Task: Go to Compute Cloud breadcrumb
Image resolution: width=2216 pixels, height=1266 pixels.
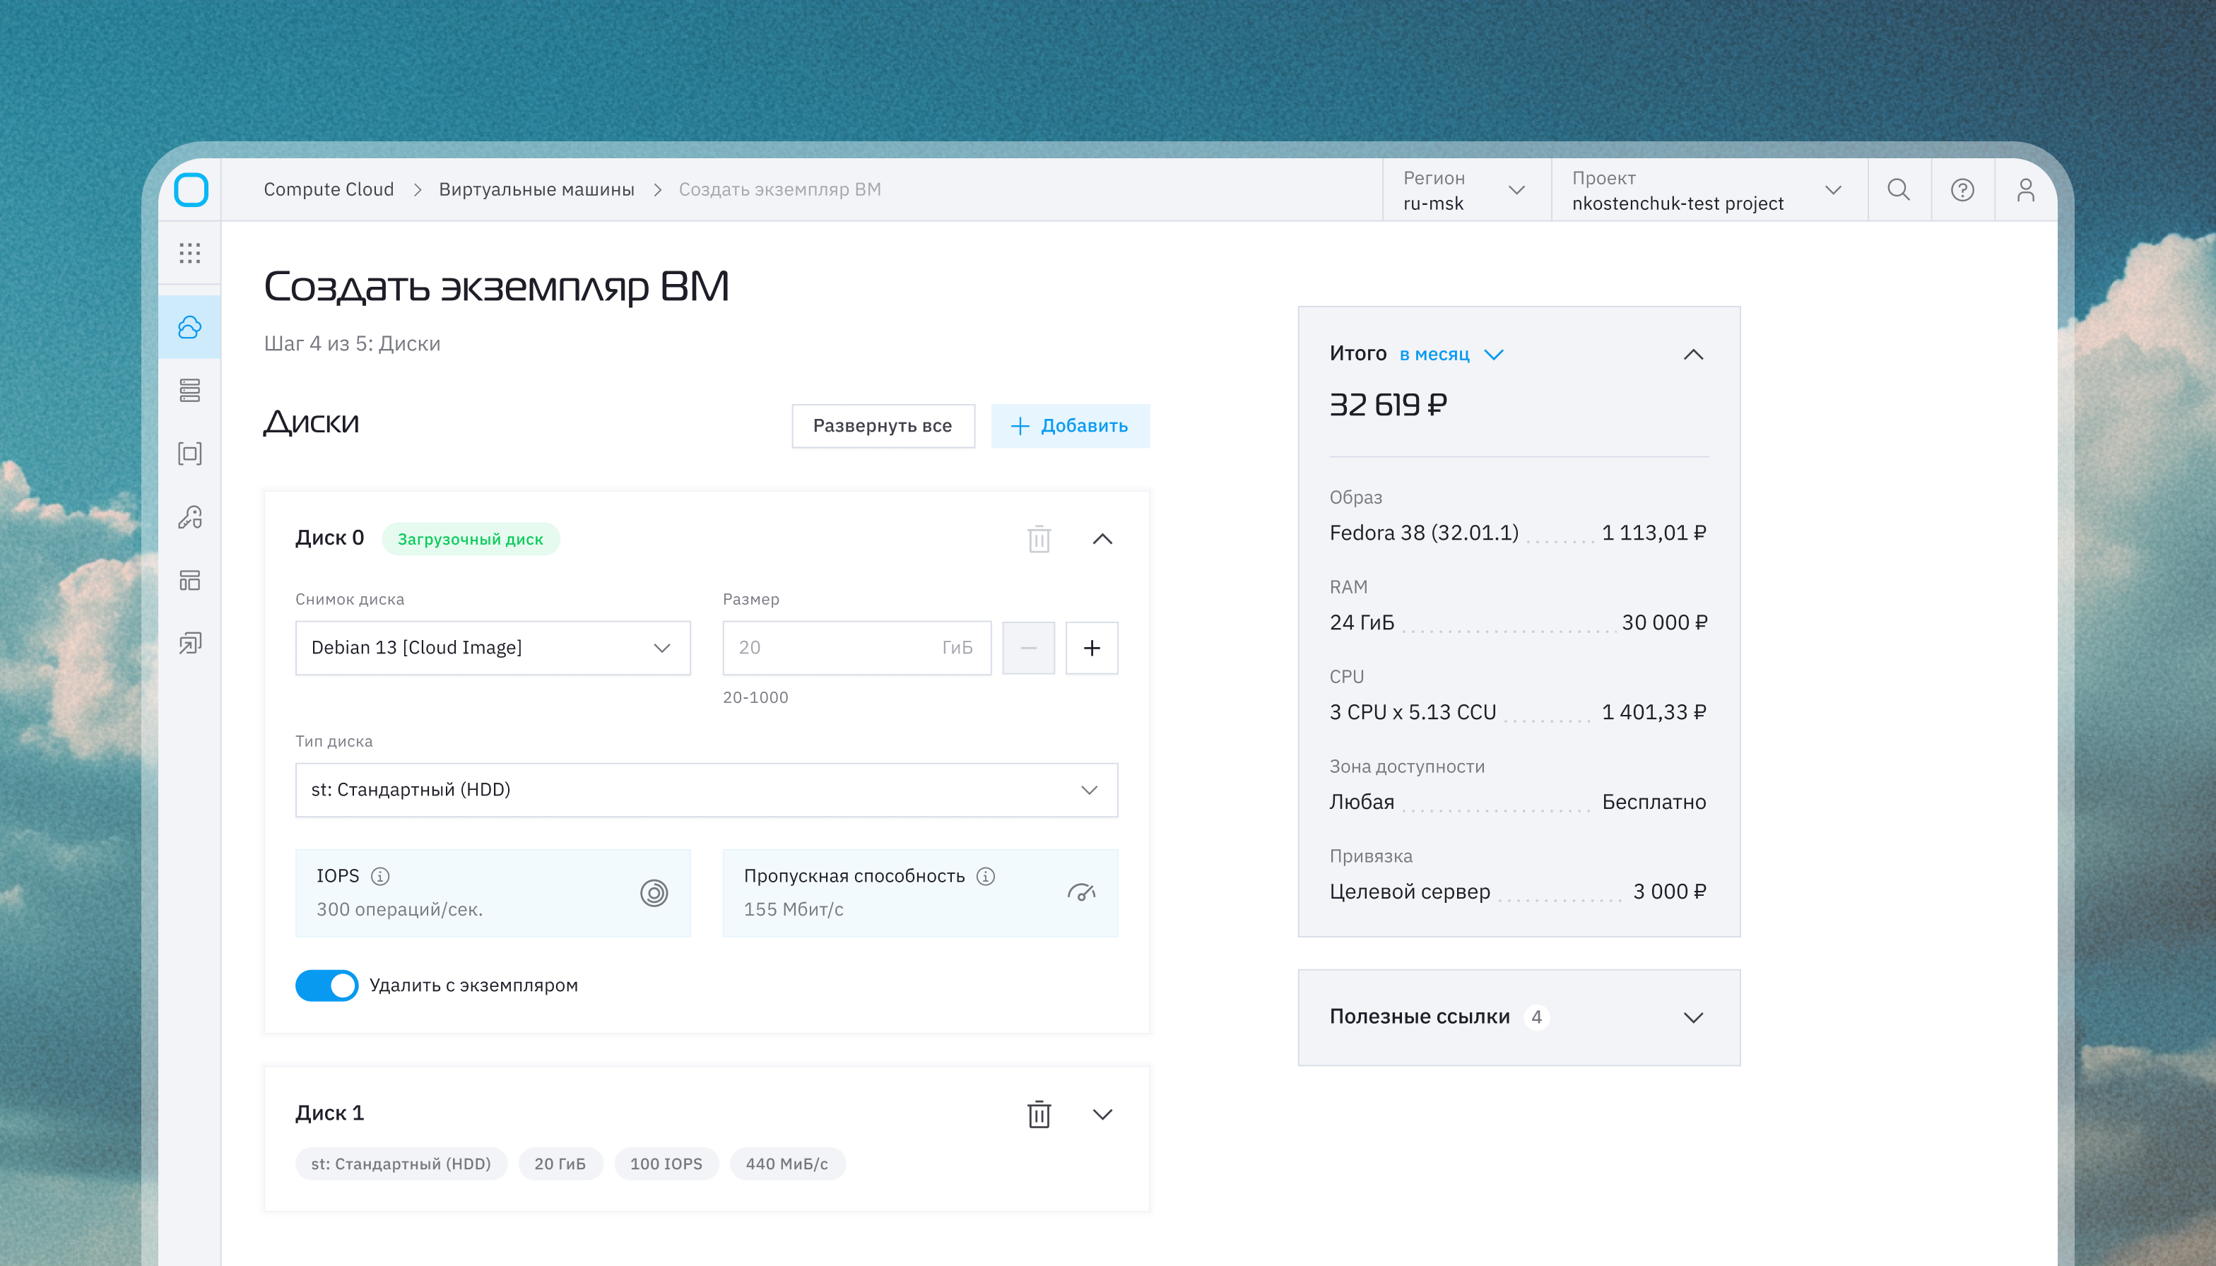Action: (329, 189)
